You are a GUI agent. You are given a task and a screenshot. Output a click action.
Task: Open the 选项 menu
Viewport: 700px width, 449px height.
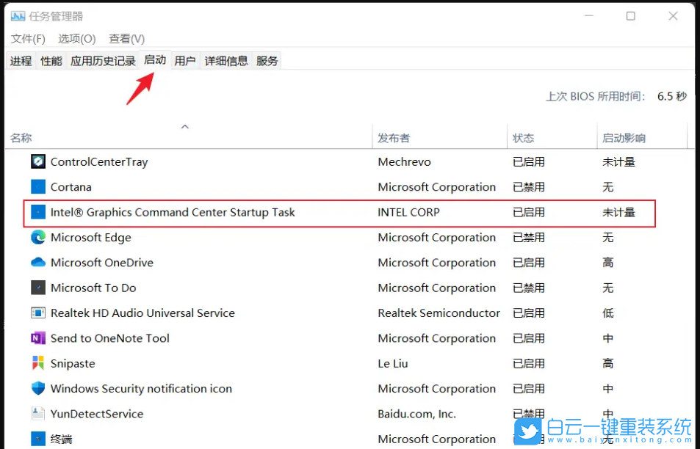76,38
